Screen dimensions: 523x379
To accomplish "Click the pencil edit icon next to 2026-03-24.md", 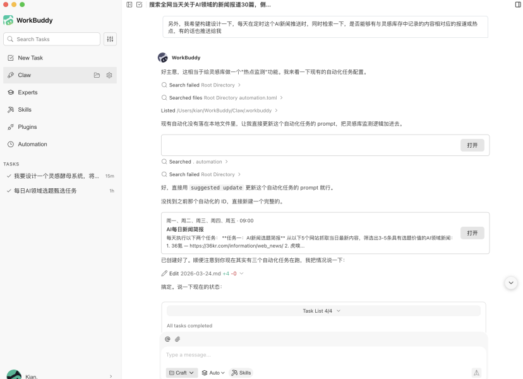I will (x=164, y=273).
